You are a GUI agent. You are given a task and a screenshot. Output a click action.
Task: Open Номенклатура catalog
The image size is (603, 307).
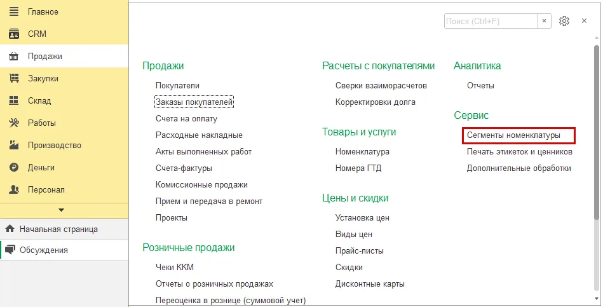(x=362, y=151)
